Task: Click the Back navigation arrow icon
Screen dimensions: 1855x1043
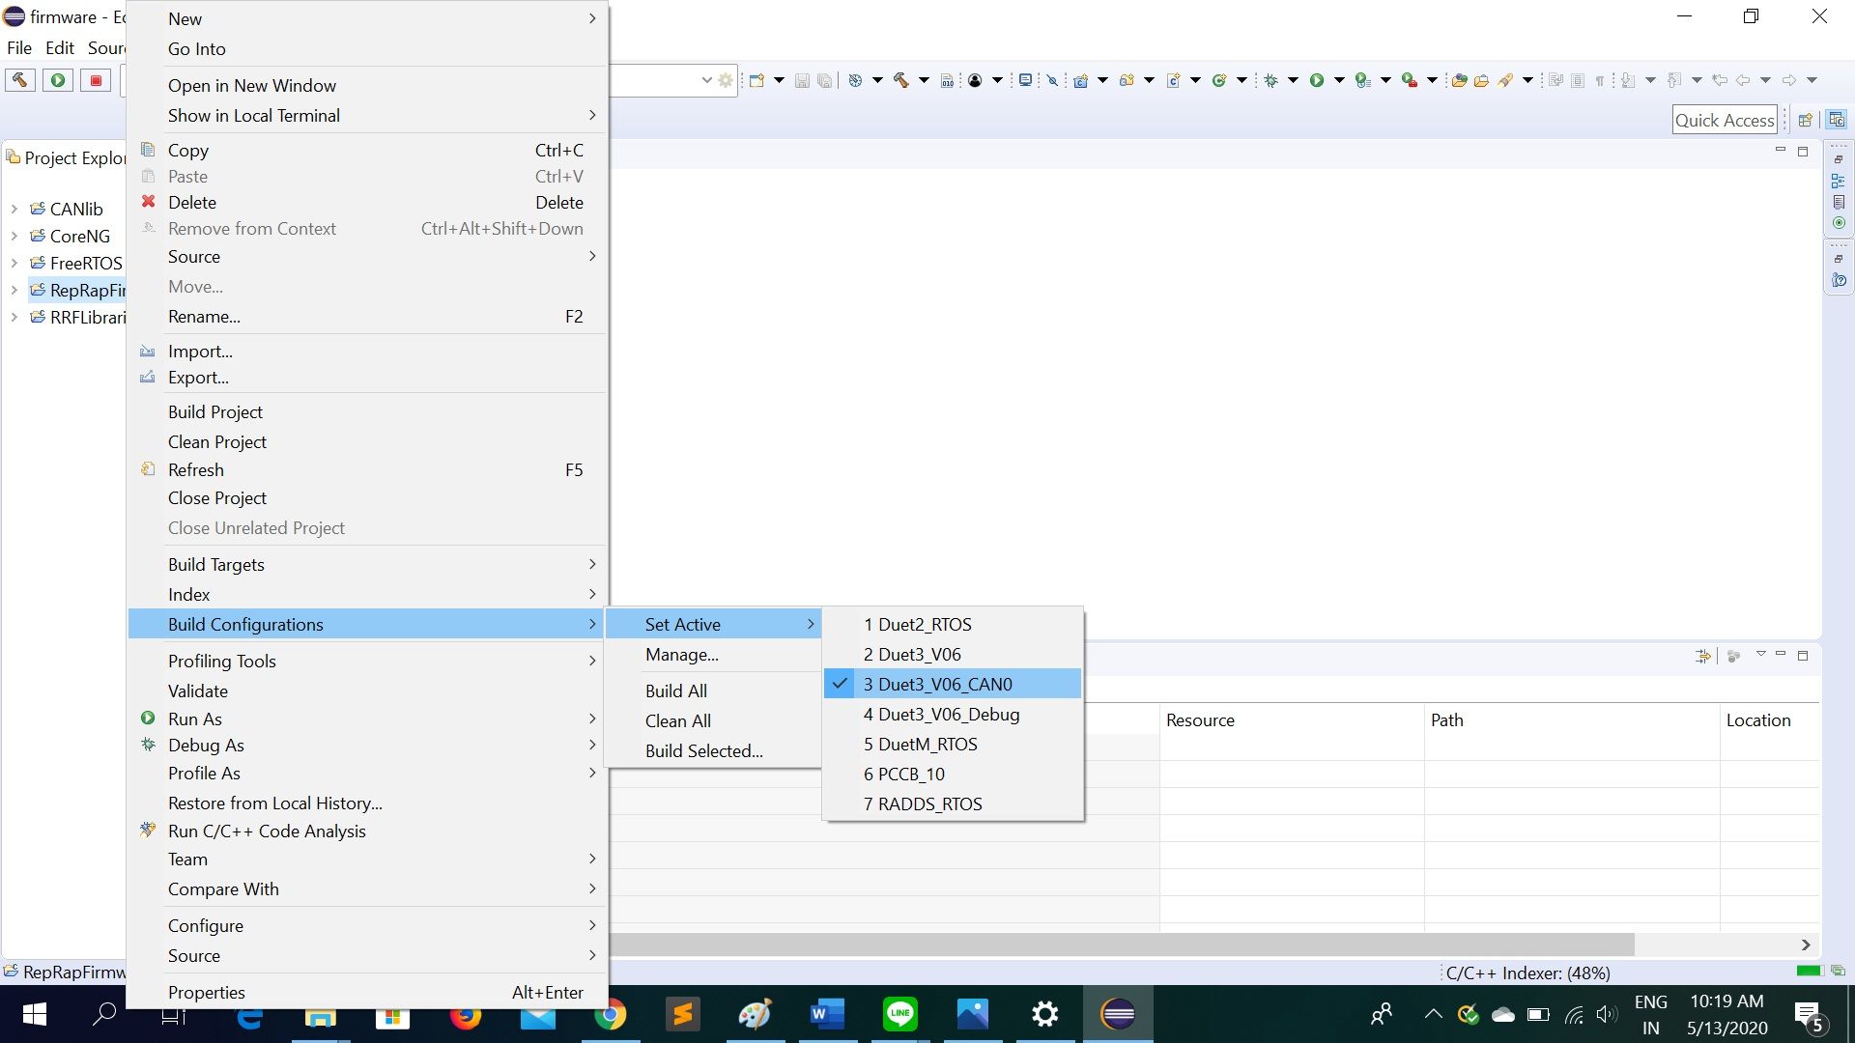Action: [1743, 80]
